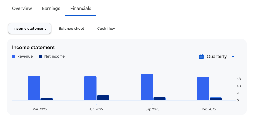
Task: Select the Mar 2025 revenue bar
Action: click(34, 88)
